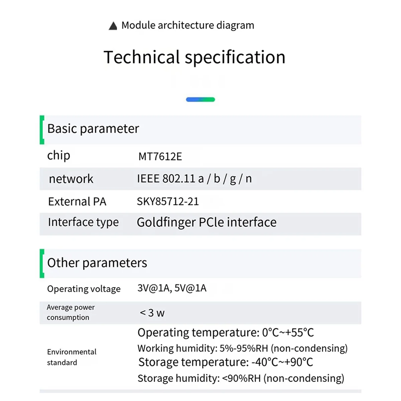Click the chip row label

[x=59, y=156]
